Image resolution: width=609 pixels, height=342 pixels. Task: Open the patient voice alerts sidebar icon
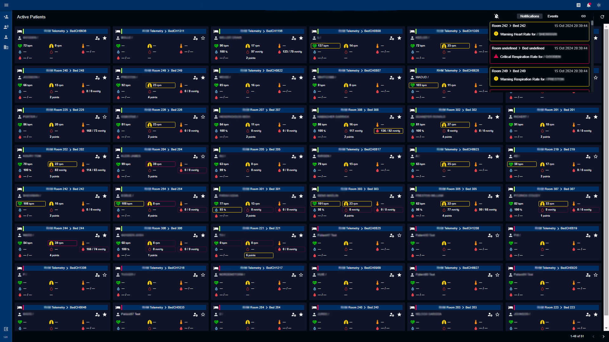pos(6,27)
